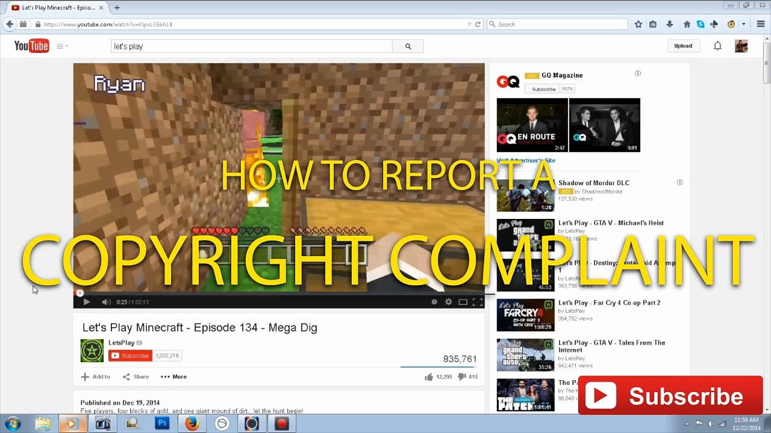Open Windows Explorer folder in the taskbar
771x433 pixels.
(43, 423)
